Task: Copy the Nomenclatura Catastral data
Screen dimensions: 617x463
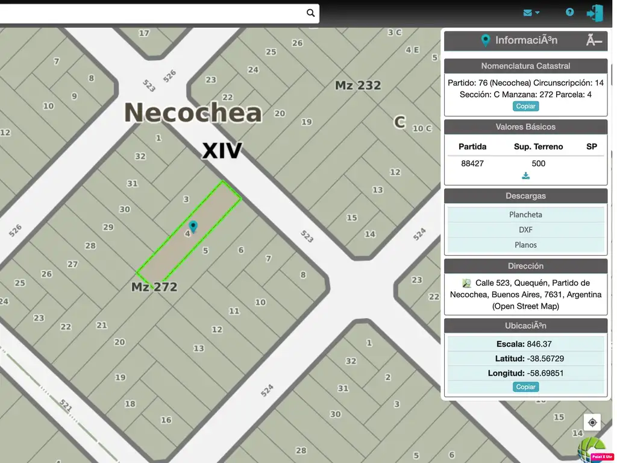Action: 525,106
